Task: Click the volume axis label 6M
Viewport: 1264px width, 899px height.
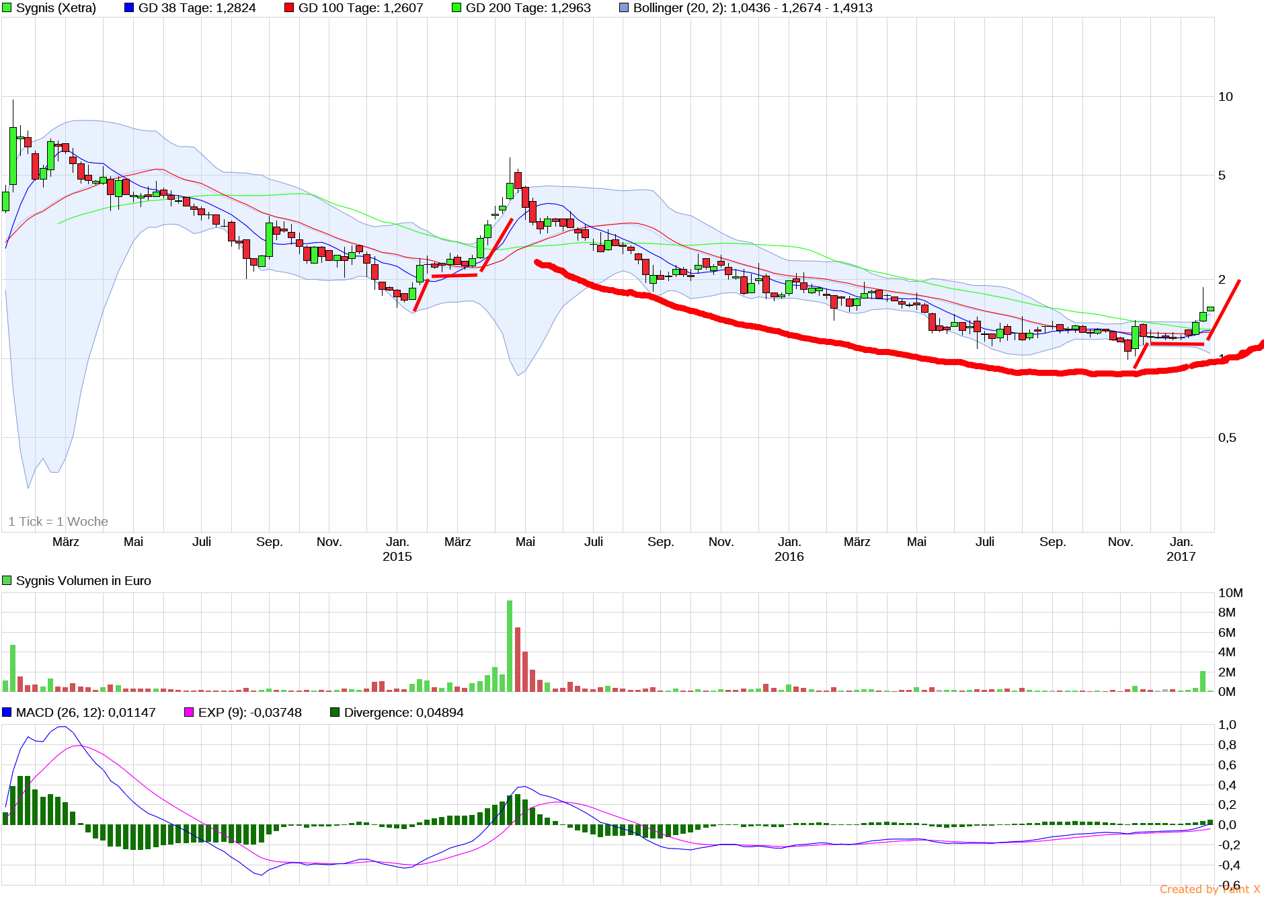Action: [1227, 633]
